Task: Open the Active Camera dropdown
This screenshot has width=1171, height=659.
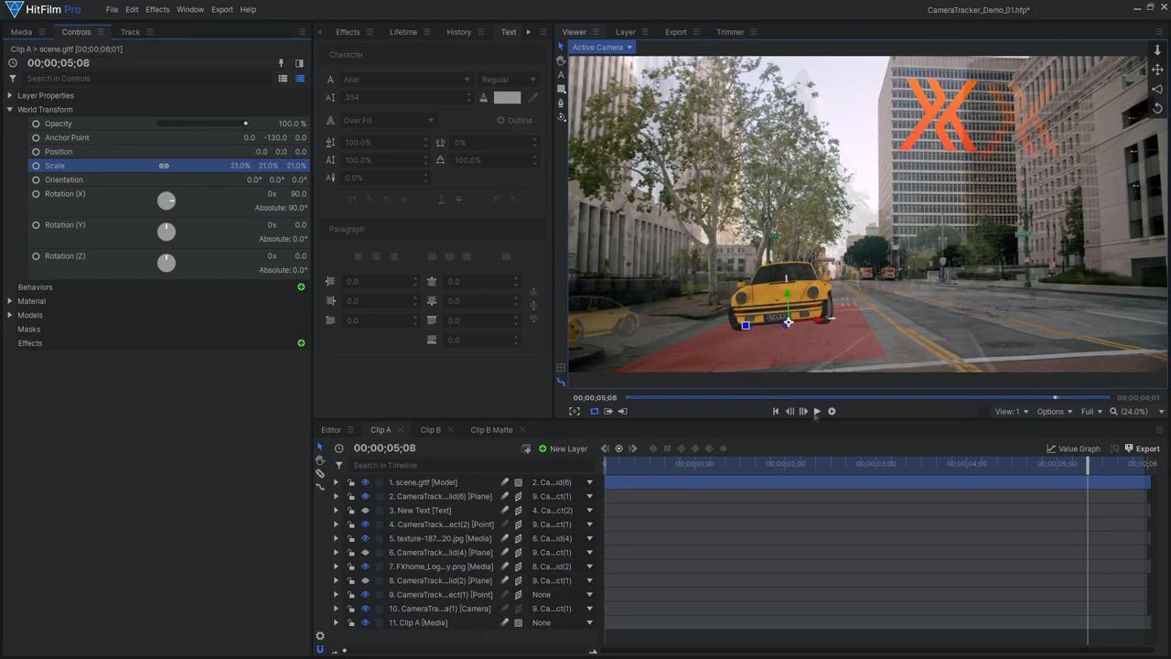Action: (602, 48)
